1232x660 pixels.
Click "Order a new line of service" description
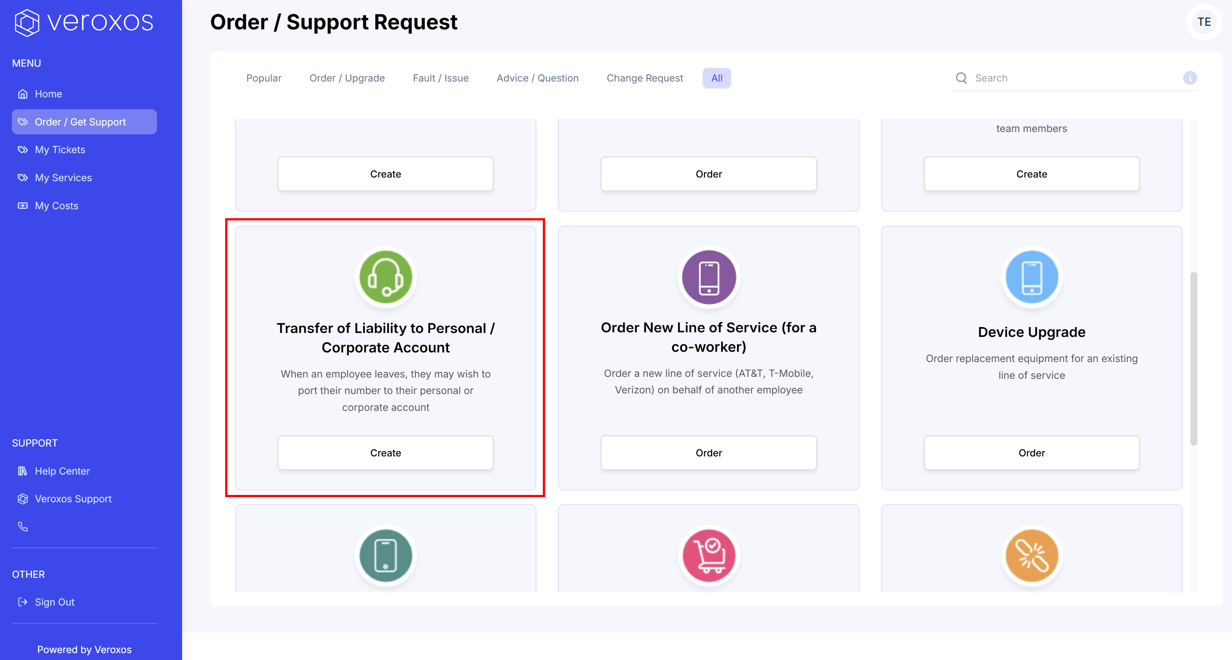709,382
